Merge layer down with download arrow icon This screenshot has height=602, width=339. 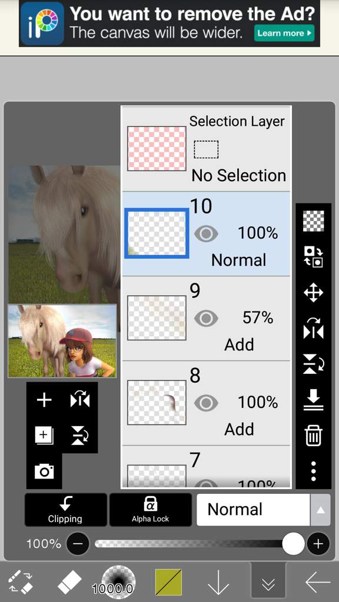(313, 400)
